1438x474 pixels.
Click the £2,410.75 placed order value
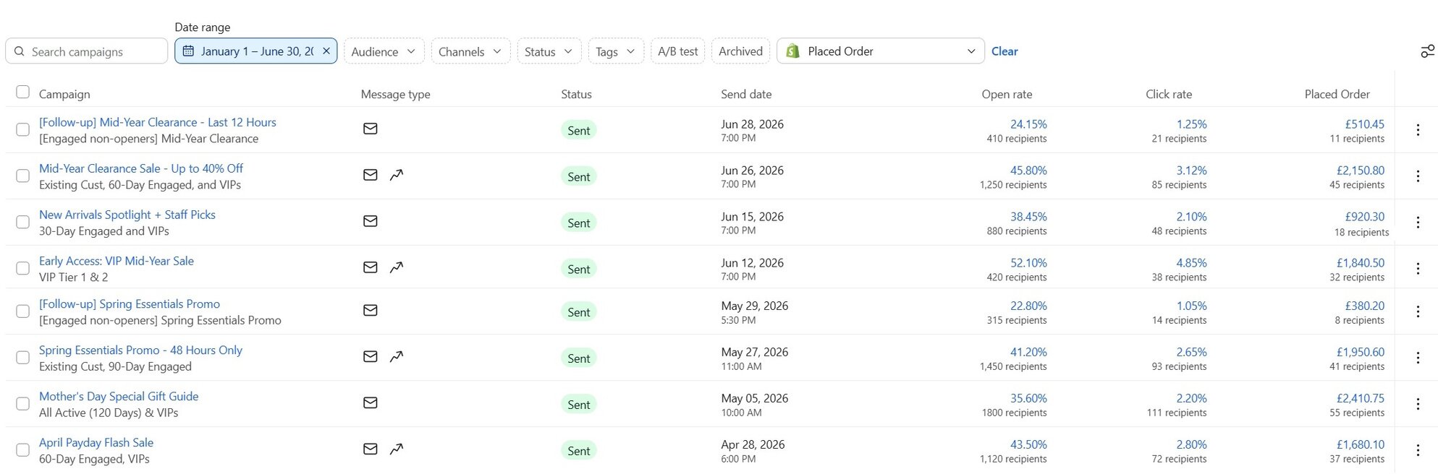pyautogui.click(x=1361, y=398)
